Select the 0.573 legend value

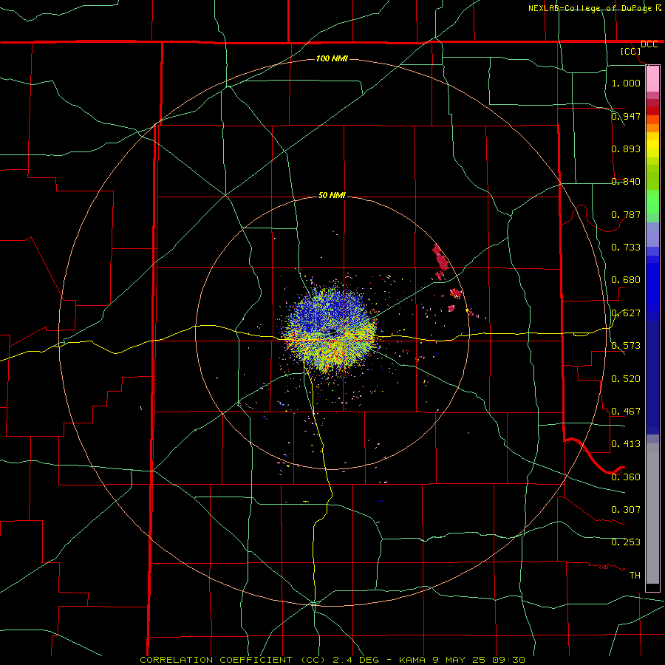tap(626, 346)
